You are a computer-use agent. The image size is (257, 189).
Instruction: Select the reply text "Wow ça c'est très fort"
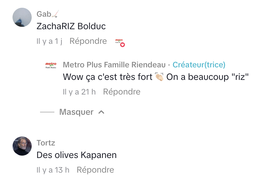coord(108,77)
